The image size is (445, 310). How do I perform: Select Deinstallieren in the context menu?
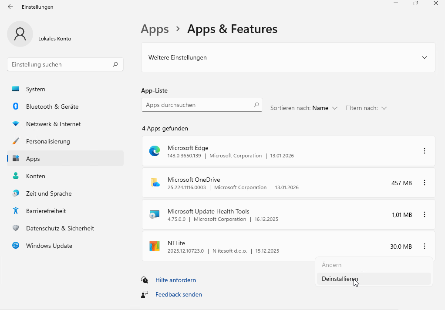pyautogui.click(x=374, y=279)
